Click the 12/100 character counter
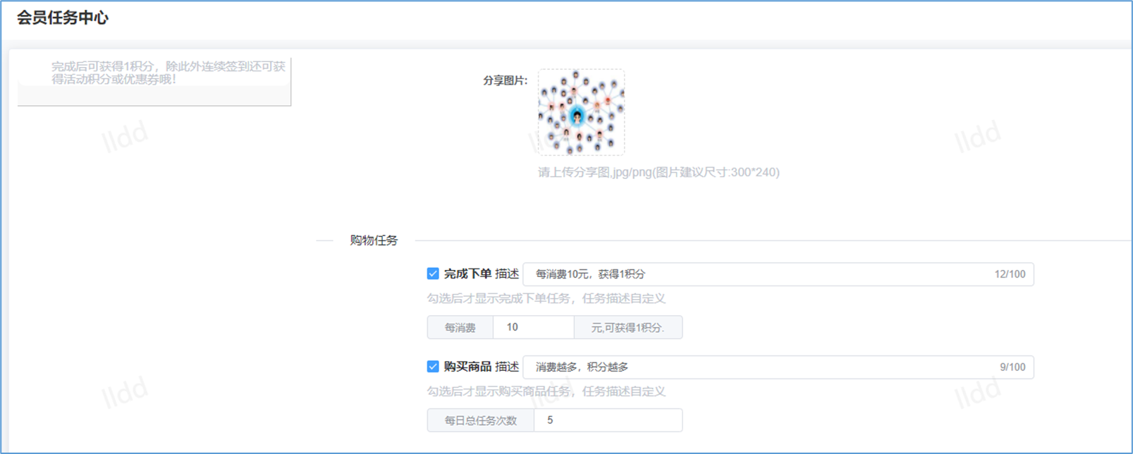The width and height of the screenshot is (1133, 454). [1010, 274]
